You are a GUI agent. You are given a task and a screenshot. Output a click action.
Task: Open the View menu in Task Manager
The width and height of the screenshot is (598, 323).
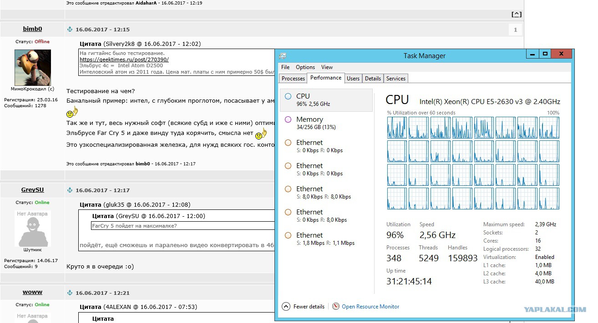coord(327,67)
